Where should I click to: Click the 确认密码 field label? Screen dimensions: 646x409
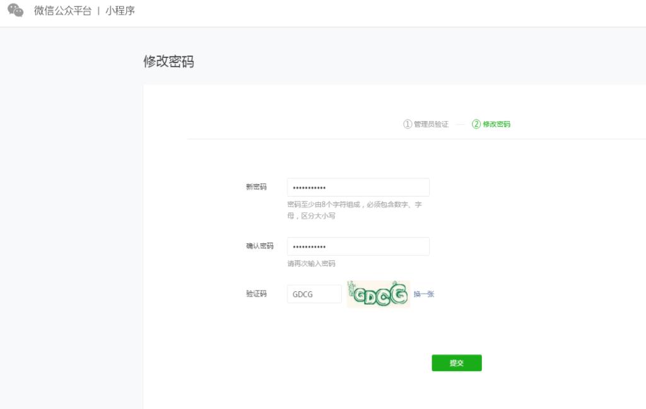tap(259, 246)
